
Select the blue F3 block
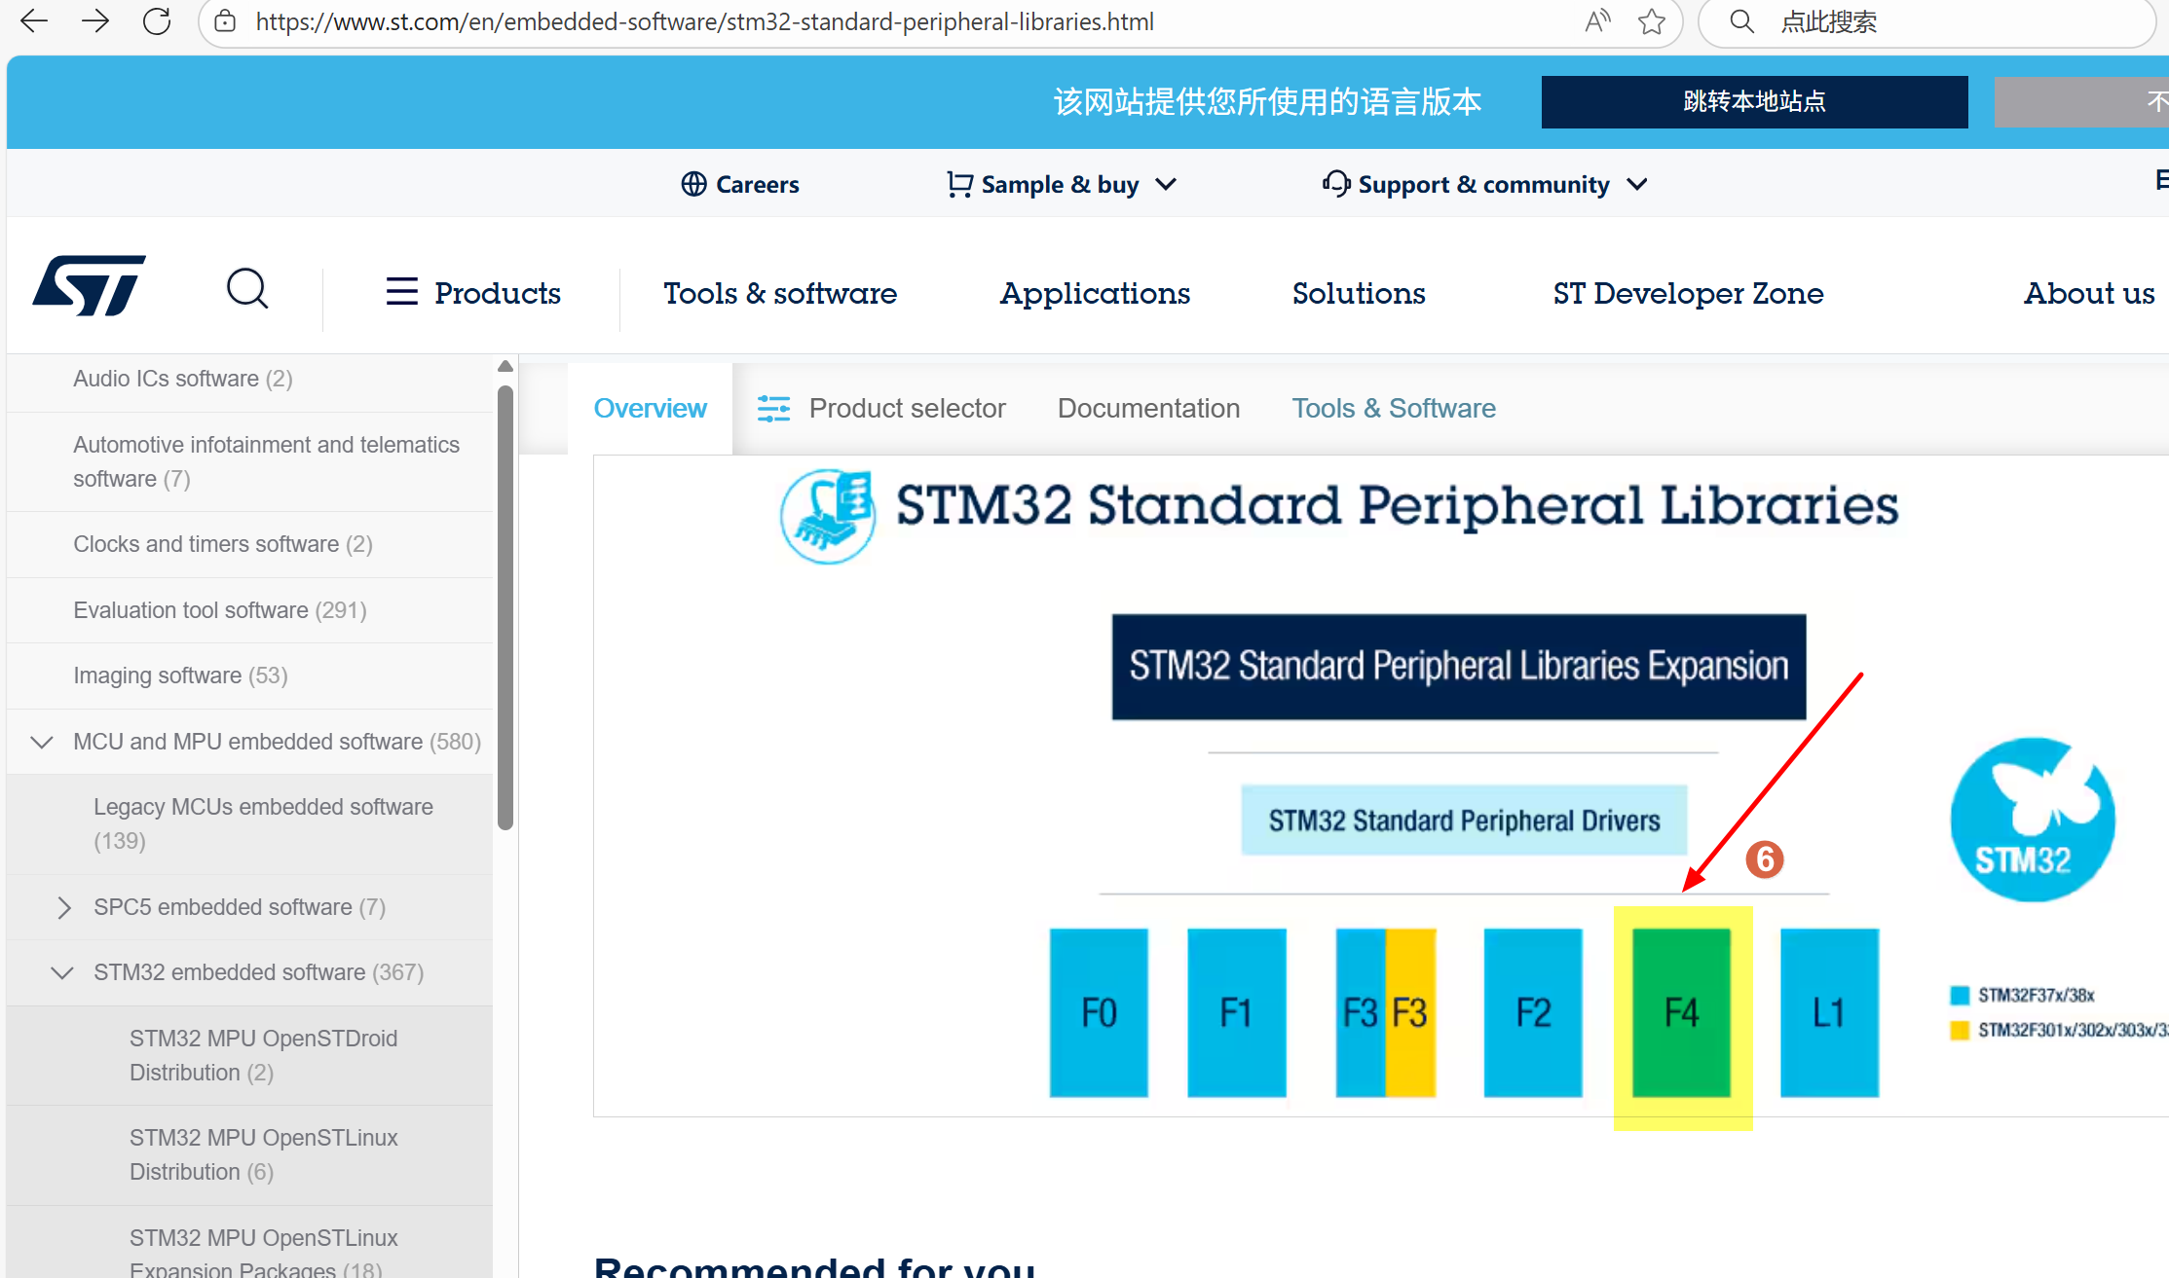(x=1361, y=1012)
